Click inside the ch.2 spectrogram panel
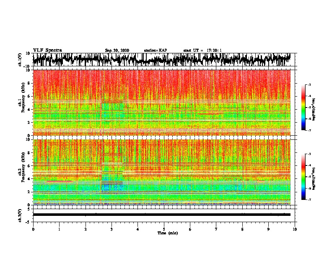Screen dimensions: 332x257 161,172
